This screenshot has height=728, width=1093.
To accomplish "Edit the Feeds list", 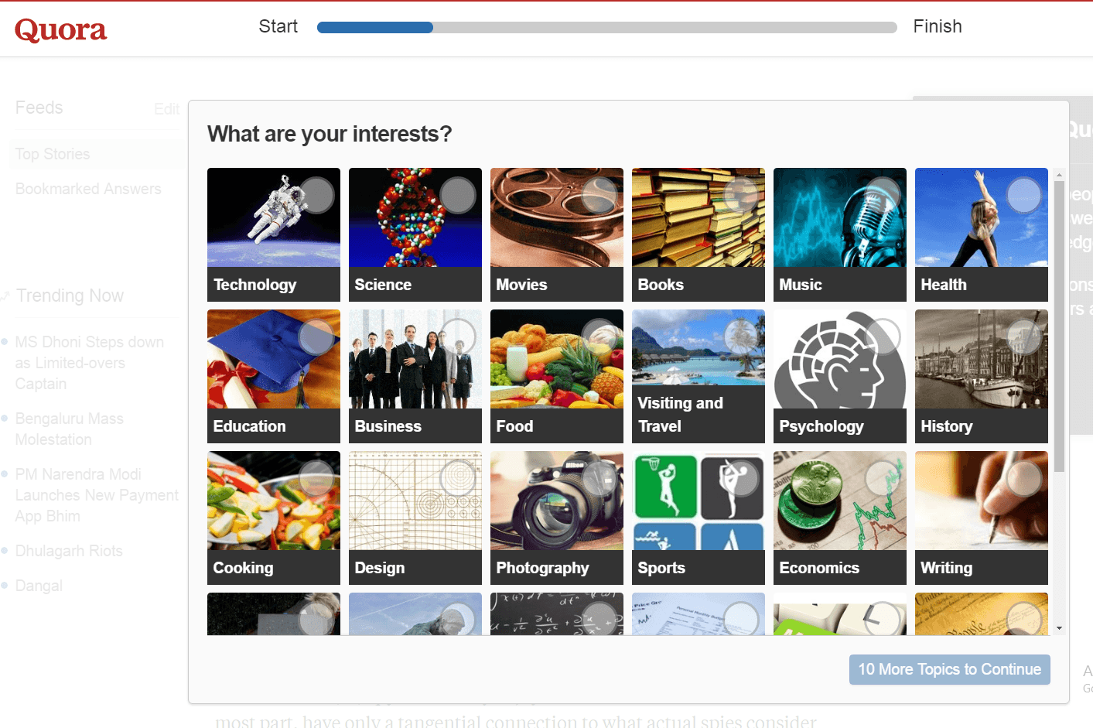I will 166,109.
